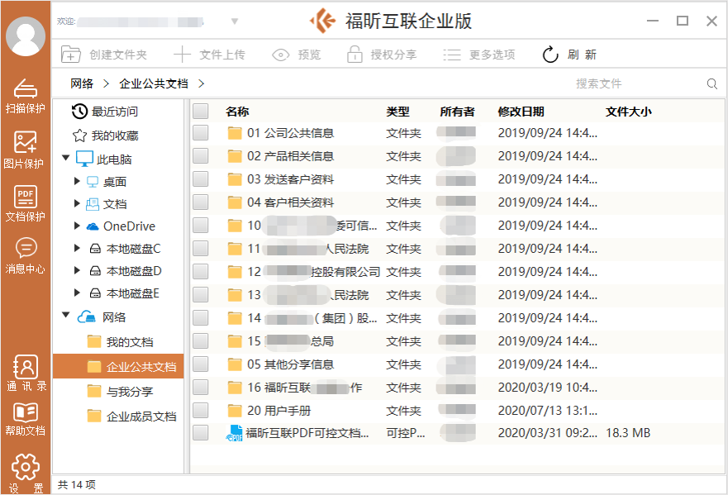Collapse the 网络 tree node

[66, 316]
